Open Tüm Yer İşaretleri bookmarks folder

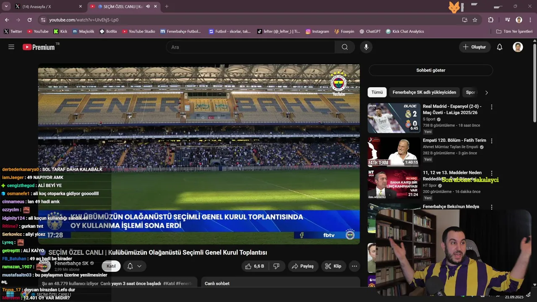(514, 31)
